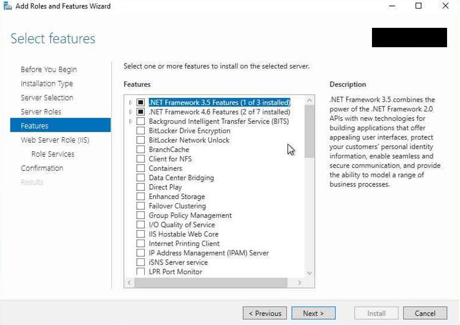This screenshot has height=325, width=460.
Task: Tick the .NET Framework 3.5 Features checkbox
Action: tap(141, 102)
